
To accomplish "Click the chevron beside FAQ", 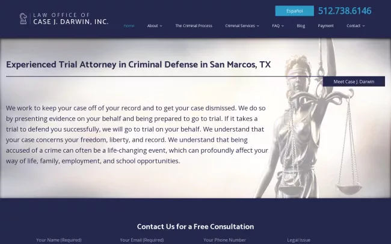I will [283, 26].
